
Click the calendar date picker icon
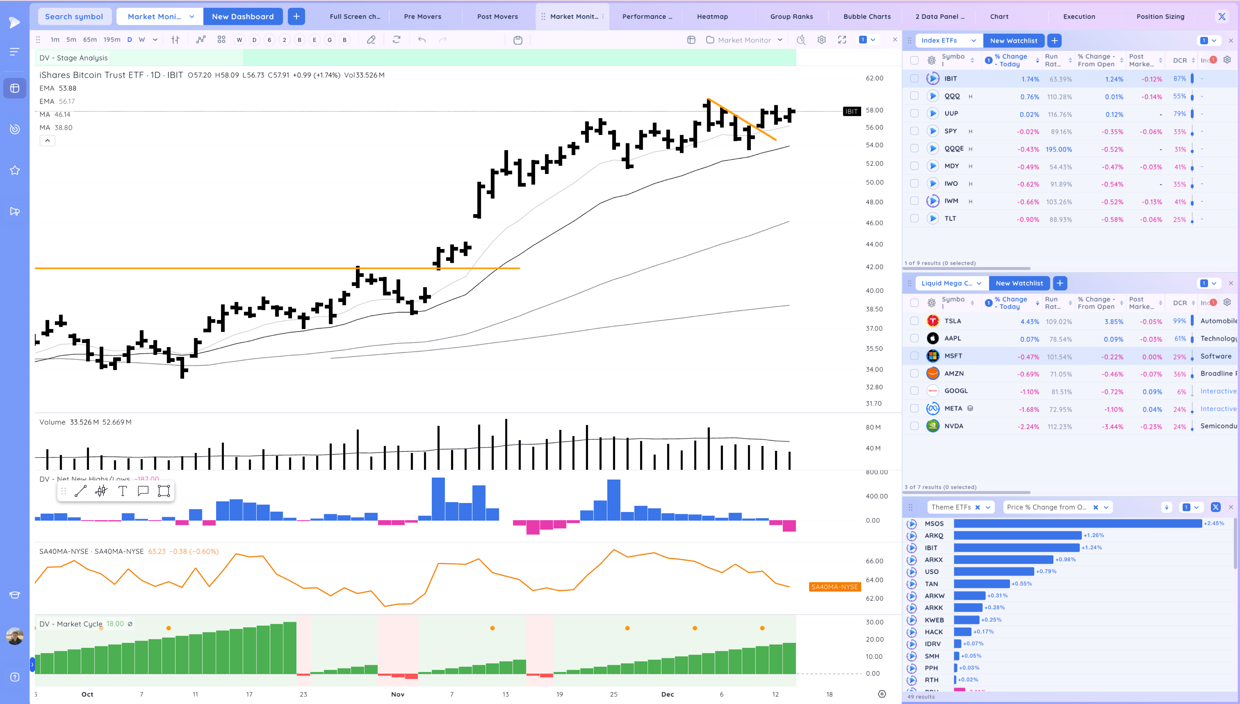tap(518, 40)
